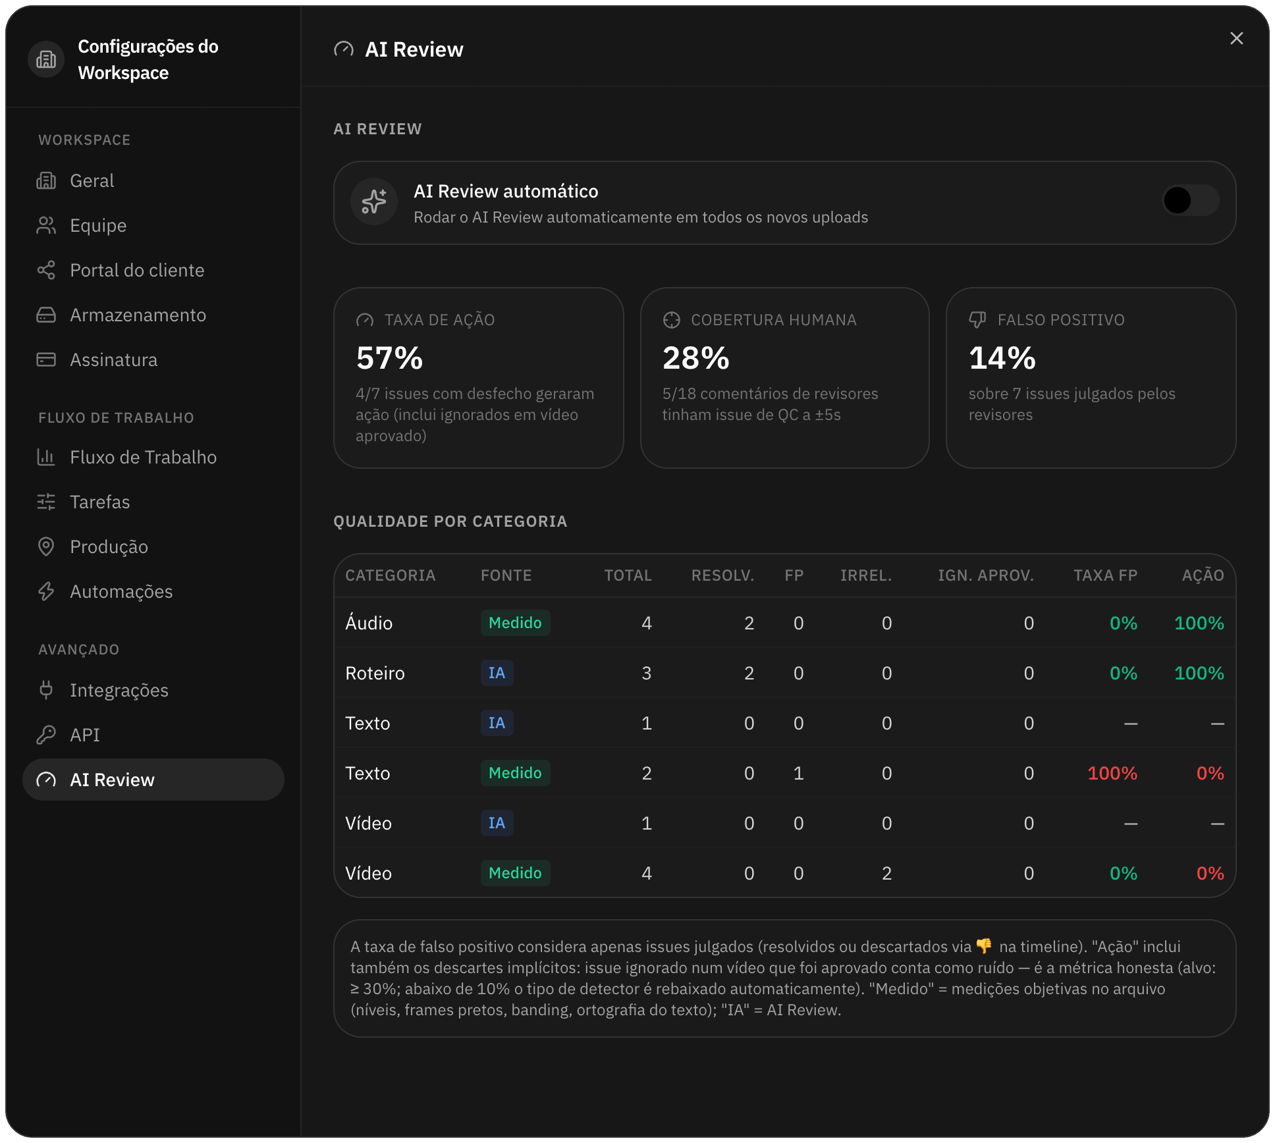Click the CATEGORIA column header
Image resolution: width=1275 pixels, height=1143 pixels.
click(x=390, y=575)
